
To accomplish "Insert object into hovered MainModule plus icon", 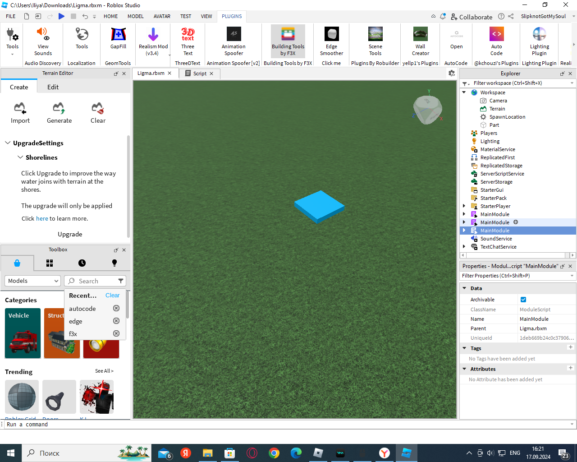I will coord(516,222).
